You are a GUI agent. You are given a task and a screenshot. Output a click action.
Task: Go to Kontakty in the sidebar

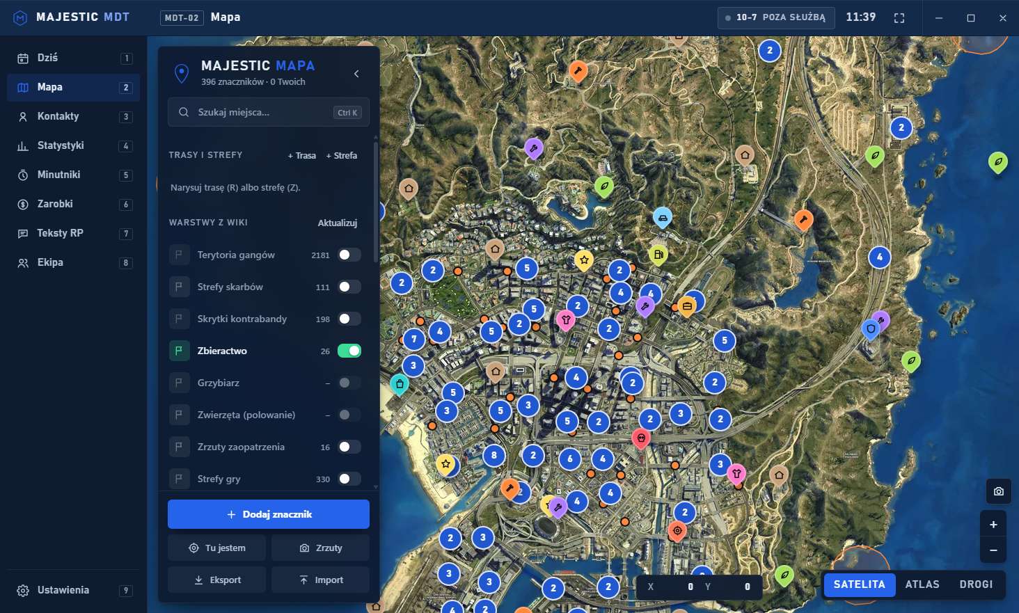point(74,116)
